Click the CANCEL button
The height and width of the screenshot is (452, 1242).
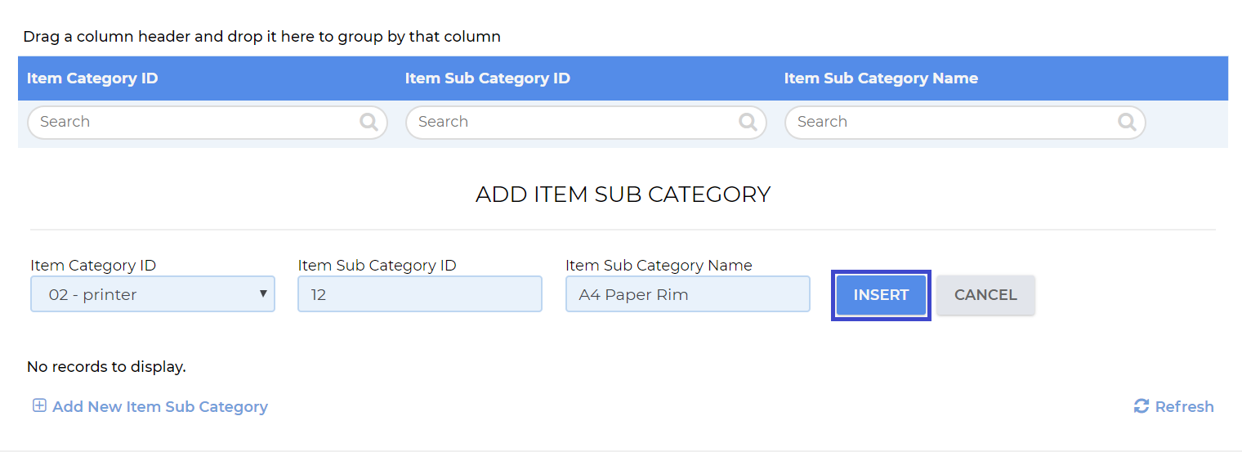point(985,295)
